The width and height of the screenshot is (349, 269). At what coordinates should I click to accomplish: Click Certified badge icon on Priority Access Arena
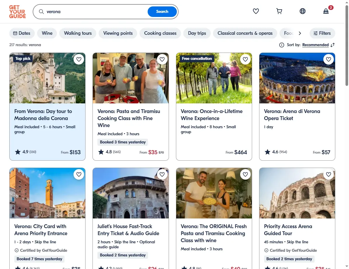[x=266, y=251]
